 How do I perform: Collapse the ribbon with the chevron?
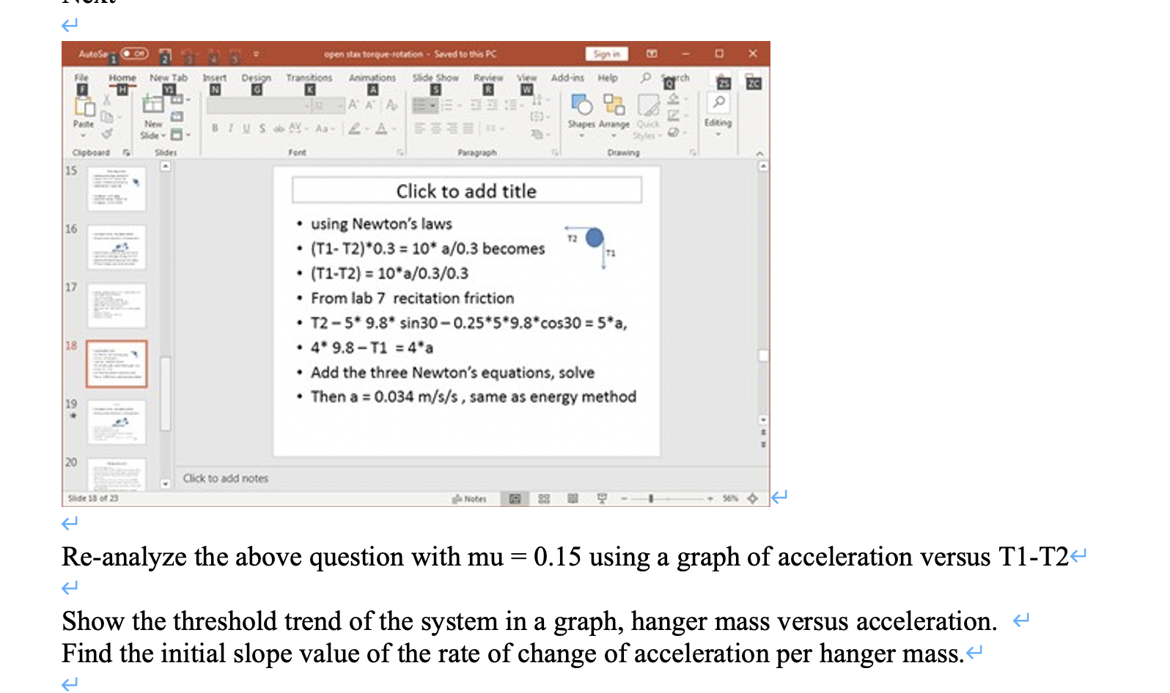pos(759,153)
